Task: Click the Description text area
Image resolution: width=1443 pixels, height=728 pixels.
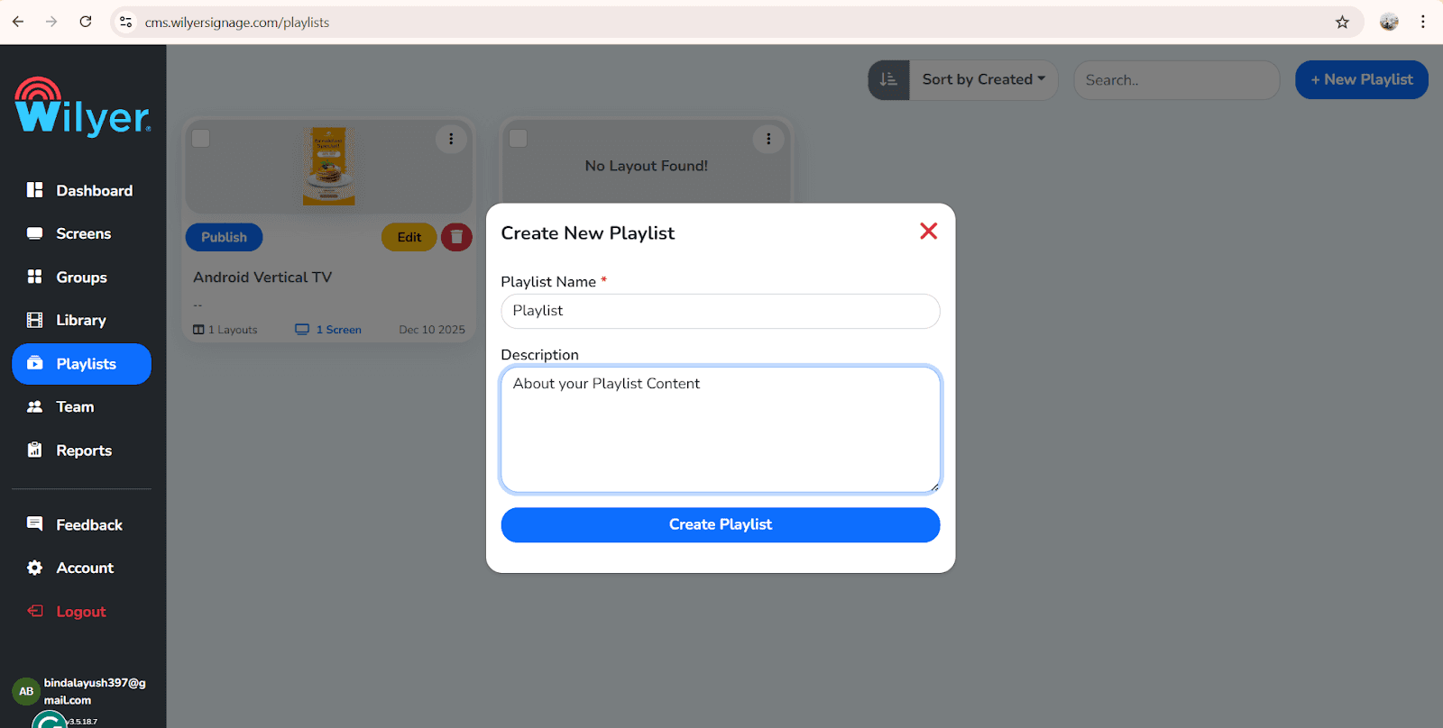Action: point(721,429)
